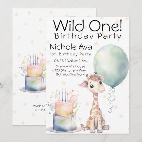142x142 pixels.
Task: Click the name 'Nichole Ava'
Action: [x=71, y=47]
